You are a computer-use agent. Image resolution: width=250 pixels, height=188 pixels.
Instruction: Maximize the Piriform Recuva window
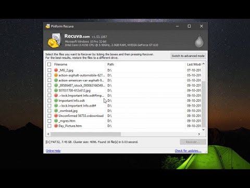pyautogui.click(x=189, y=26)
